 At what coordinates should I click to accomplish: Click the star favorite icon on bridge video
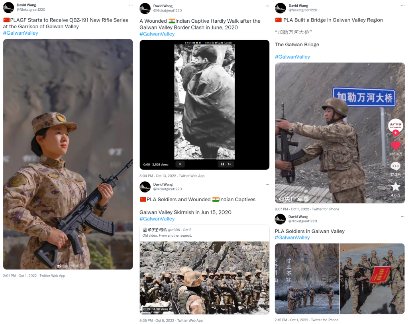[x=396, y=187]
